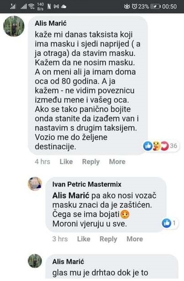184x281 pixels.
Task: Open Alis Marić's profile picture on the top comment
Action: (x=14, y=26)
